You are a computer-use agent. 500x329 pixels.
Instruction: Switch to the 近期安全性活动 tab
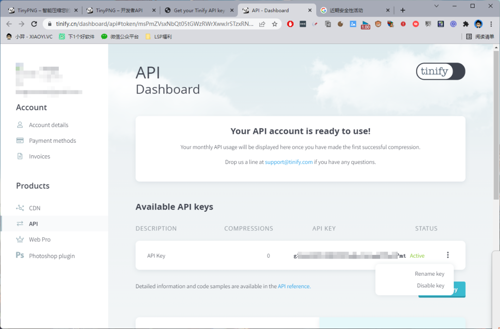[355, 11]
